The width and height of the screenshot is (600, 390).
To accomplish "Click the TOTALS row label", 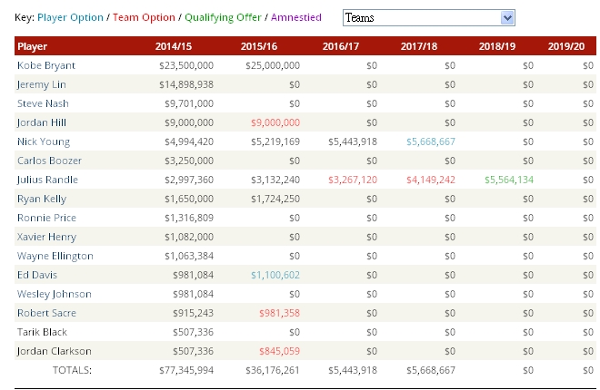I will coord(72,370).
